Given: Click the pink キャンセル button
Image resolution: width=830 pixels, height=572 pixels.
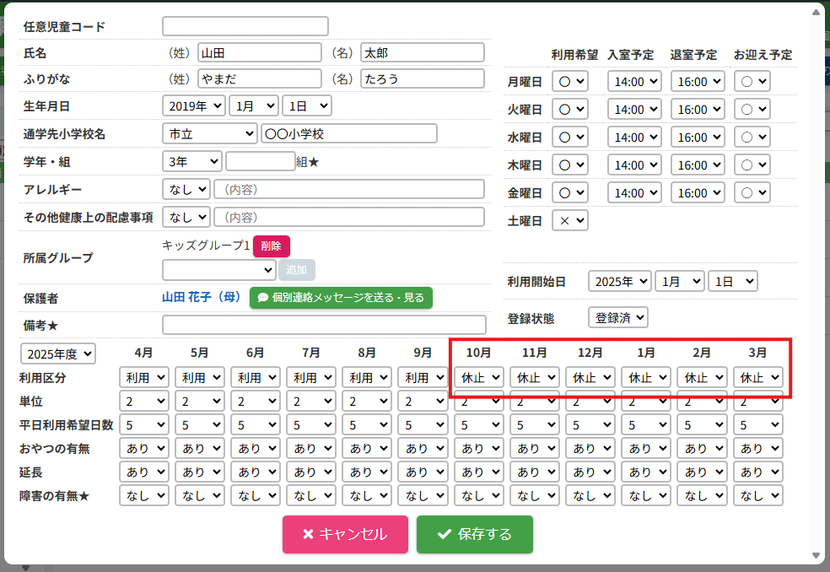Looking at the screenshot, I should tap(345, 534).
